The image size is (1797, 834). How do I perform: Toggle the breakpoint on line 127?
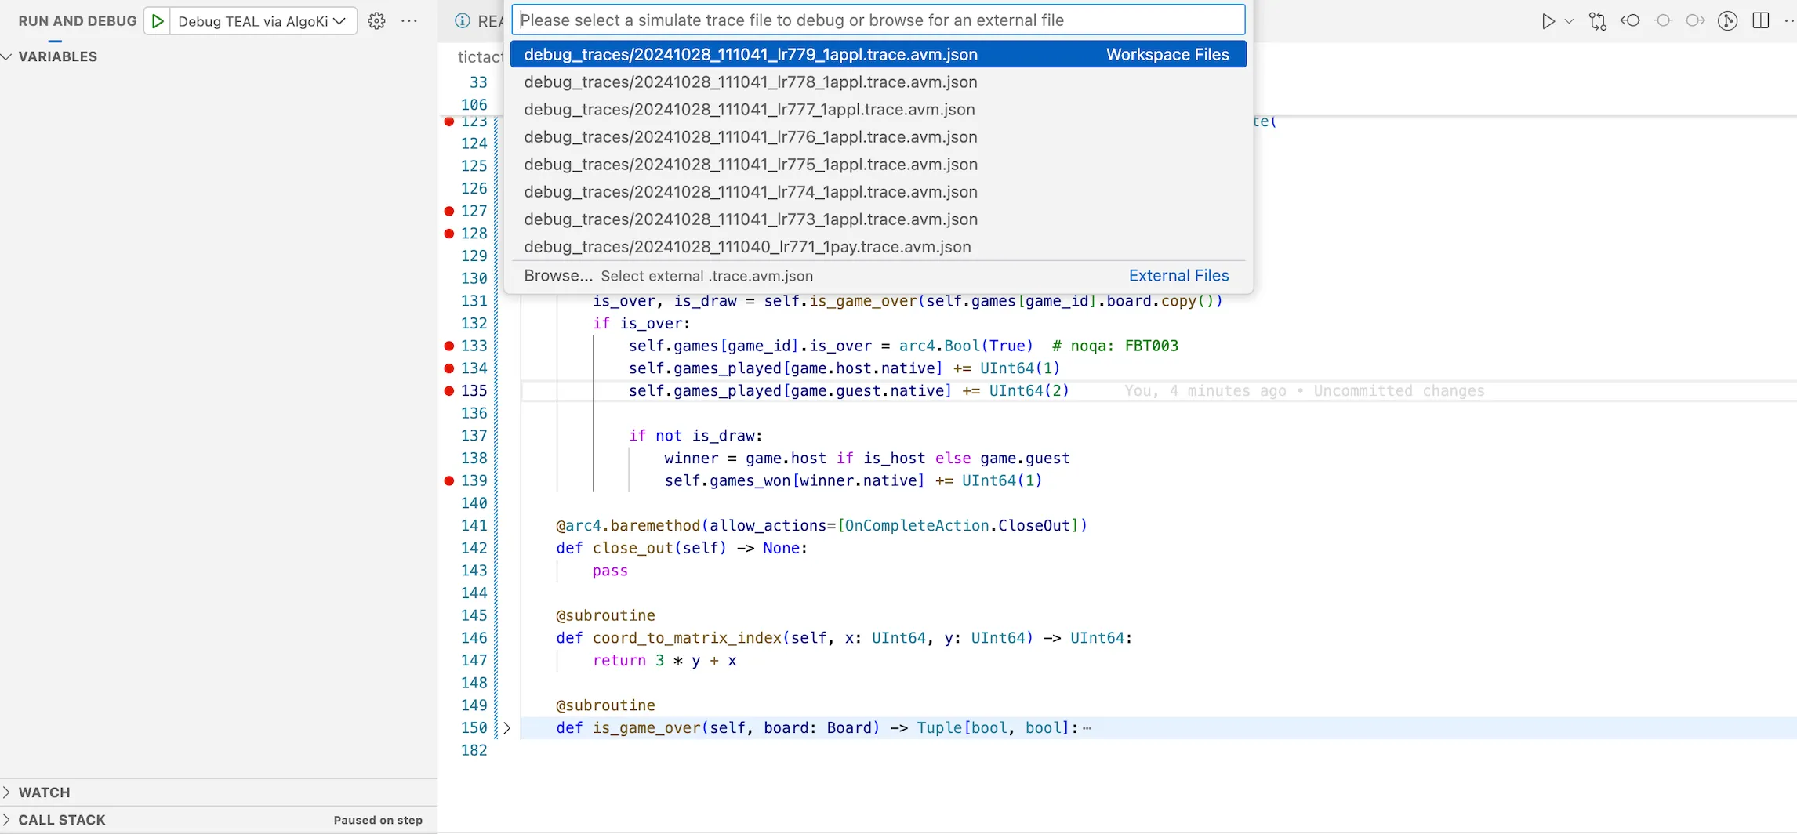point(448,210)
